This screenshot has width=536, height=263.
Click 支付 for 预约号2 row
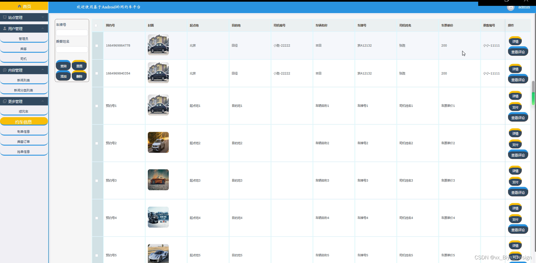click(x=515, y=144)
